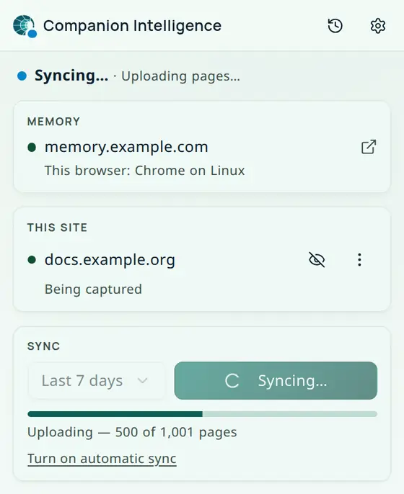Click the Companion Intelligence title
404x494 pixels.
click(132, 26)
